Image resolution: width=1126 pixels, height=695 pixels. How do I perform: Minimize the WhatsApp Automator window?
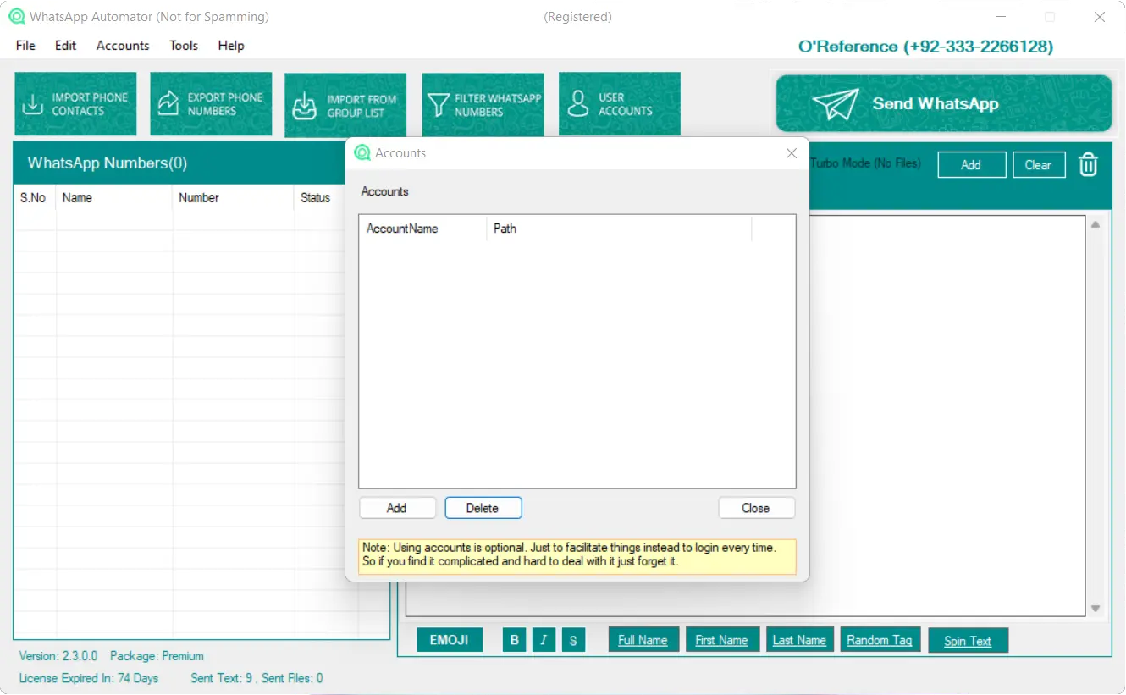click(x=1002, y=17)
